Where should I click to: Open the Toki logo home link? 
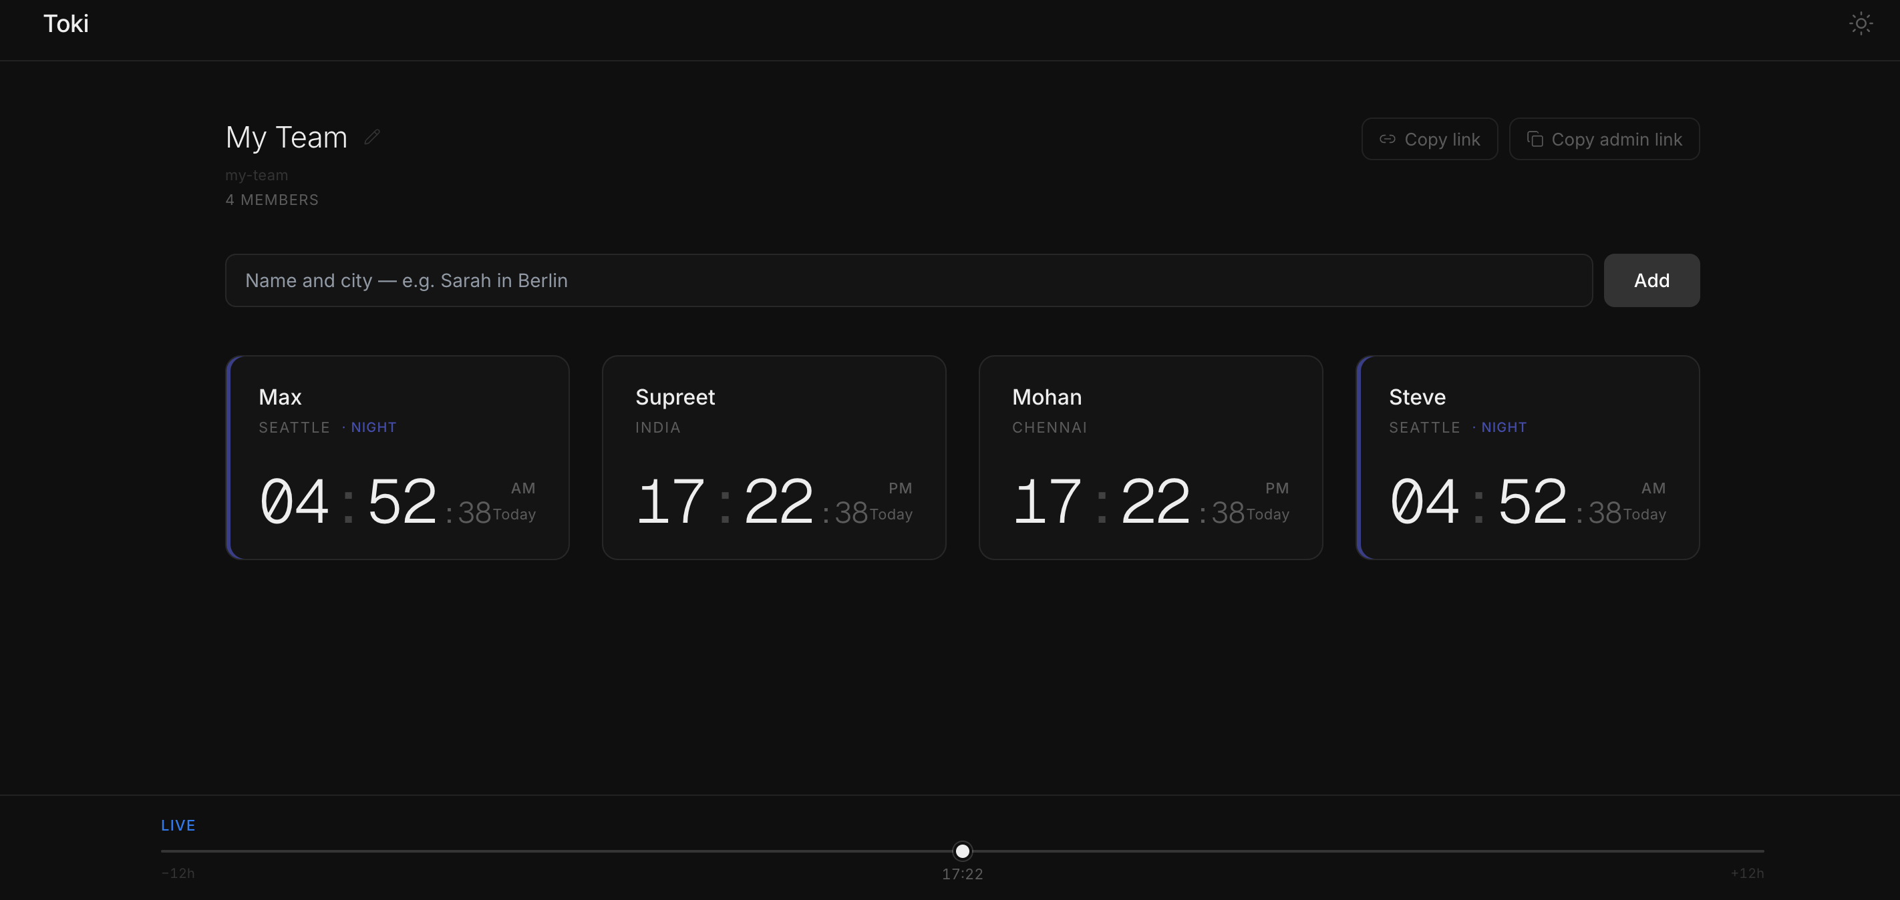[x=65, y=23]
